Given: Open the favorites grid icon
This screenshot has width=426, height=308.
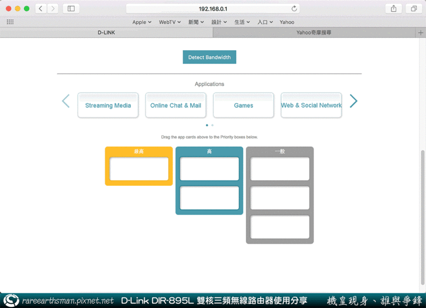Looking at the screenshot, I should click(x=10, y=22).
